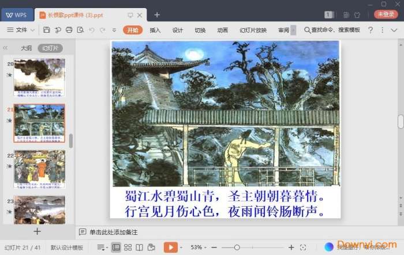This screenshot has width=404, height=255.
Task: Select slide 23 thumbnail
Action: tap(40, 210)
